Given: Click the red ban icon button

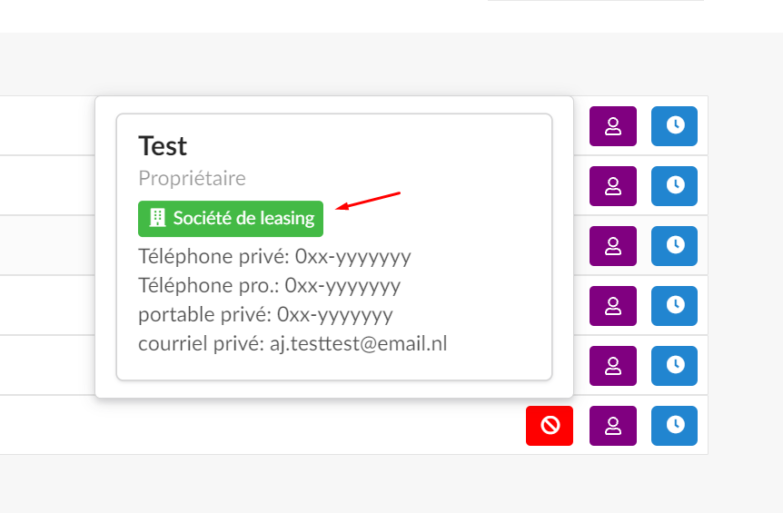Looking at the screenshot, I should pos(550,426).
